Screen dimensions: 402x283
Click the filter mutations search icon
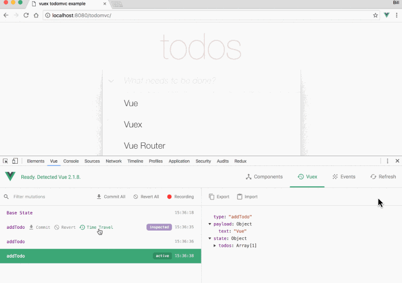(x=6, y=197)
